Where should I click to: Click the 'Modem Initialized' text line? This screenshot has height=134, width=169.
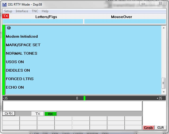[x=22, y=36]
